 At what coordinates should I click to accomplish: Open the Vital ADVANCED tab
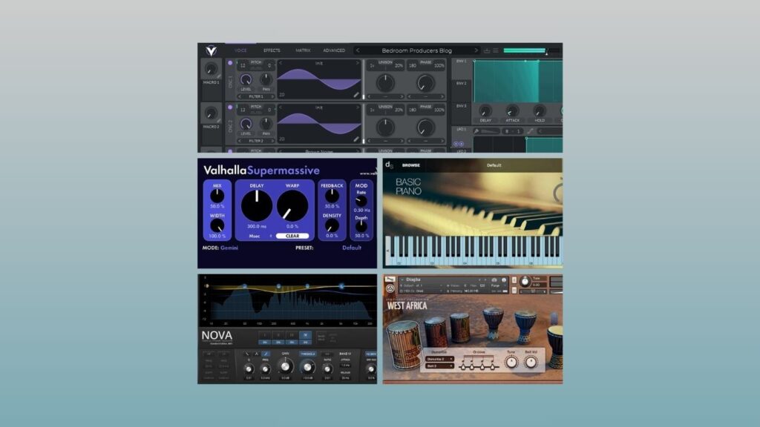[334, 50]
